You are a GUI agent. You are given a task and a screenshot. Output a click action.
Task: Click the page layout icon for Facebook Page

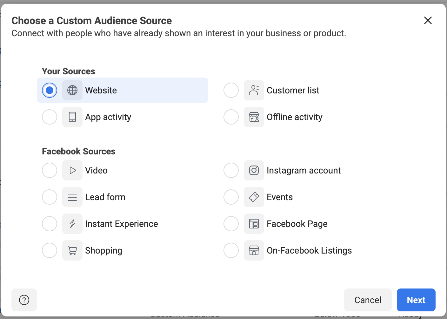[x=254, y=224]
